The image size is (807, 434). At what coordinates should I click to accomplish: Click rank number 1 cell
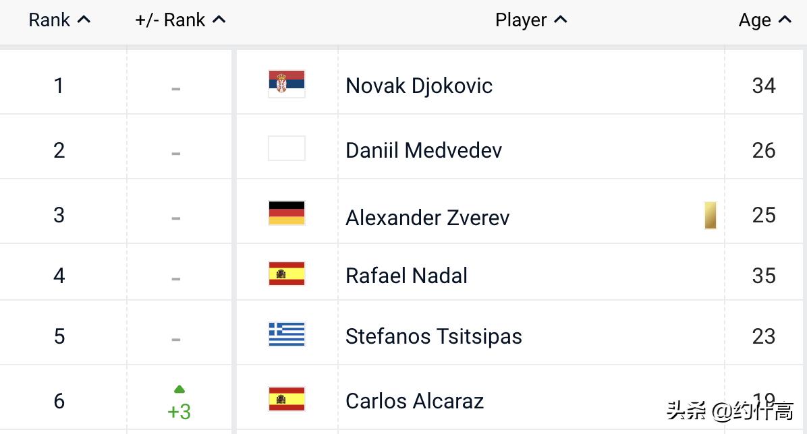tap(59, 86)
